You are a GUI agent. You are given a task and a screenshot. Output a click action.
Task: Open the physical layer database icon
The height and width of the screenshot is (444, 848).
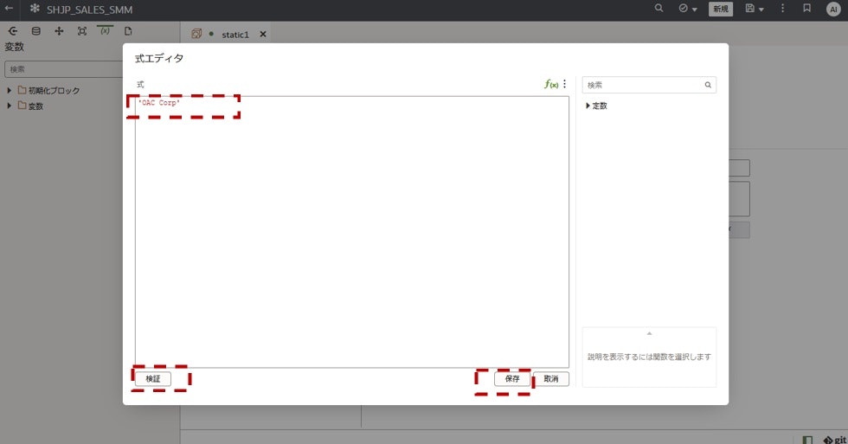click(35, 31)
